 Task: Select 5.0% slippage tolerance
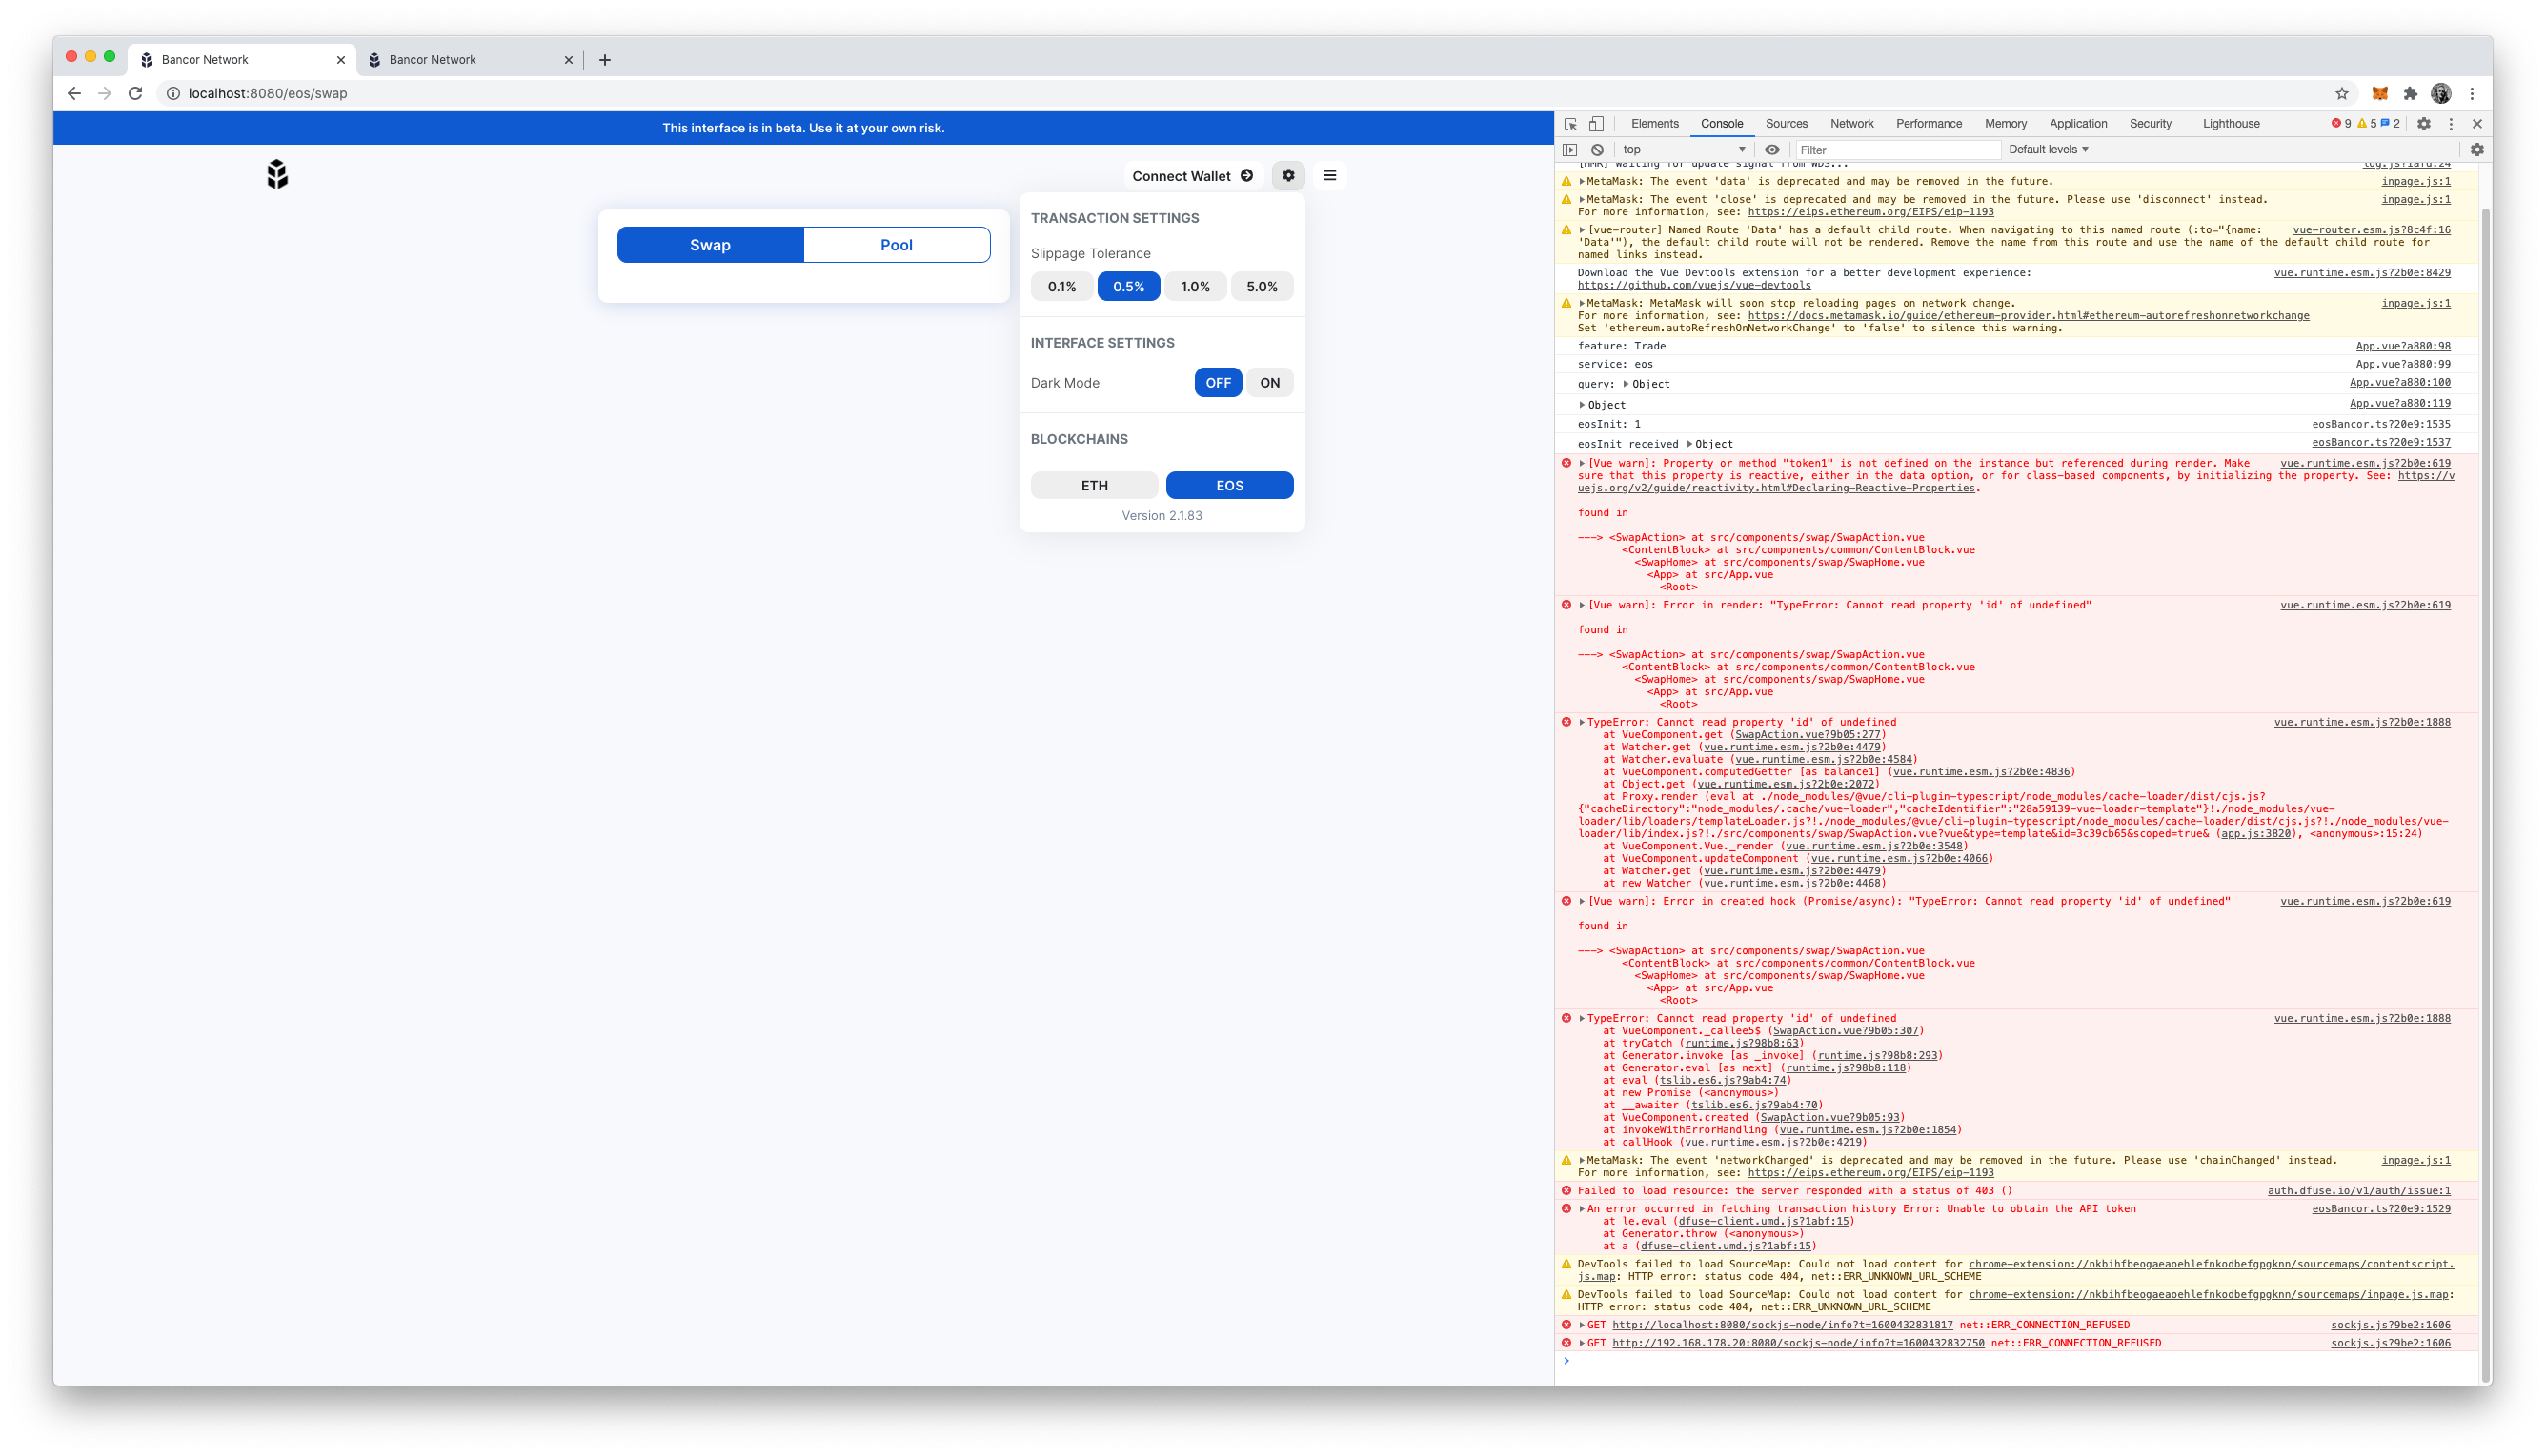(1262, 286)
